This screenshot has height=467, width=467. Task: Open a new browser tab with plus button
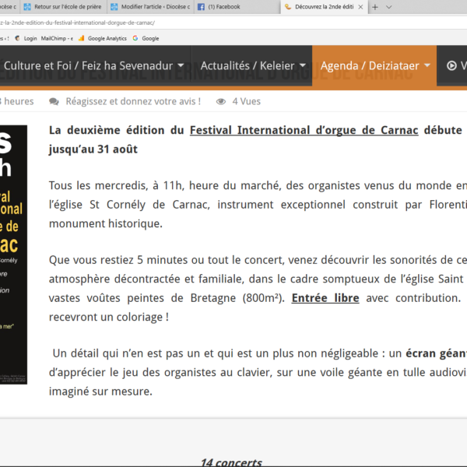(375, 7)
